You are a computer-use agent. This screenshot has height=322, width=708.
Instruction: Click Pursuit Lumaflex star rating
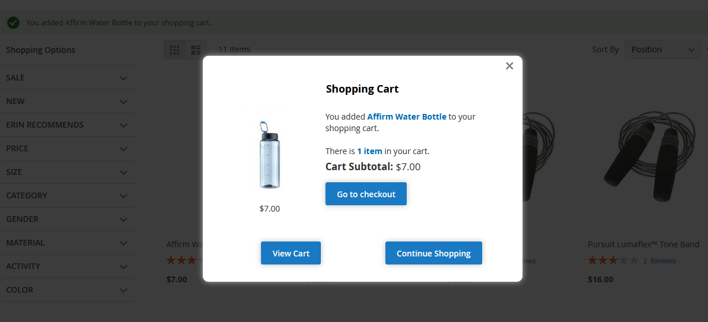click(x=613, y=261)
